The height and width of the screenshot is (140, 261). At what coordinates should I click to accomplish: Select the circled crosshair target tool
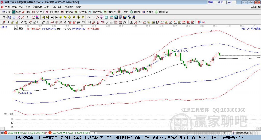pyautogui.click(x=52, y=22)
